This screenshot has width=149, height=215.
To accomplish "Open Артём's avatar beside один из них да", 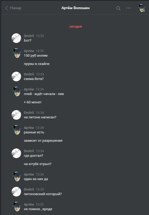I will tap(16, 176).
